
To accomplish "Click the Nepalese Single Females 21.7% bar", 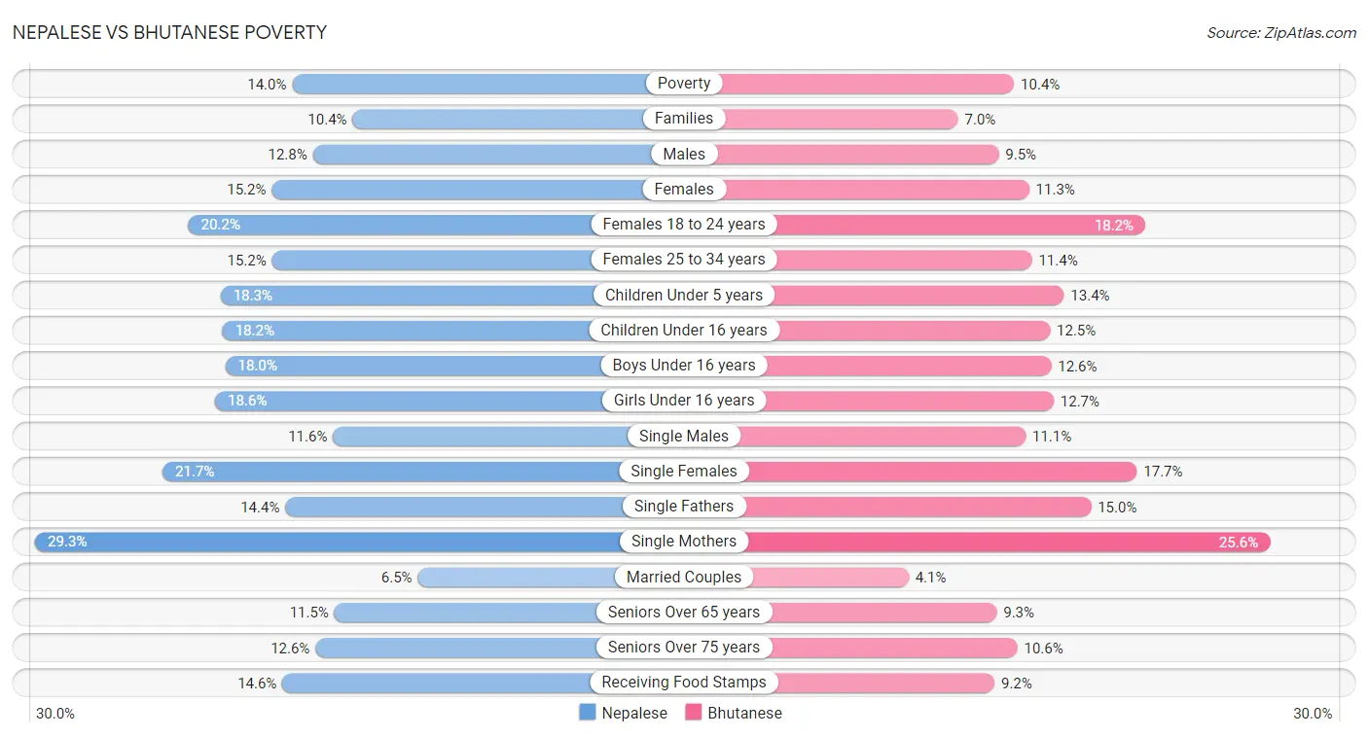I will [389, 472].
